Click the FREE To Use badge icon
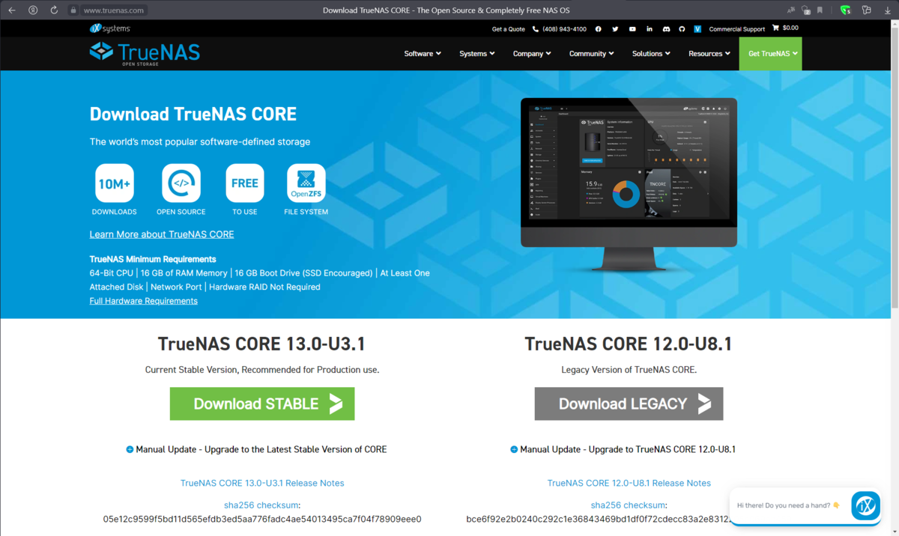This screenshot has height=536, width=899. 245,183
